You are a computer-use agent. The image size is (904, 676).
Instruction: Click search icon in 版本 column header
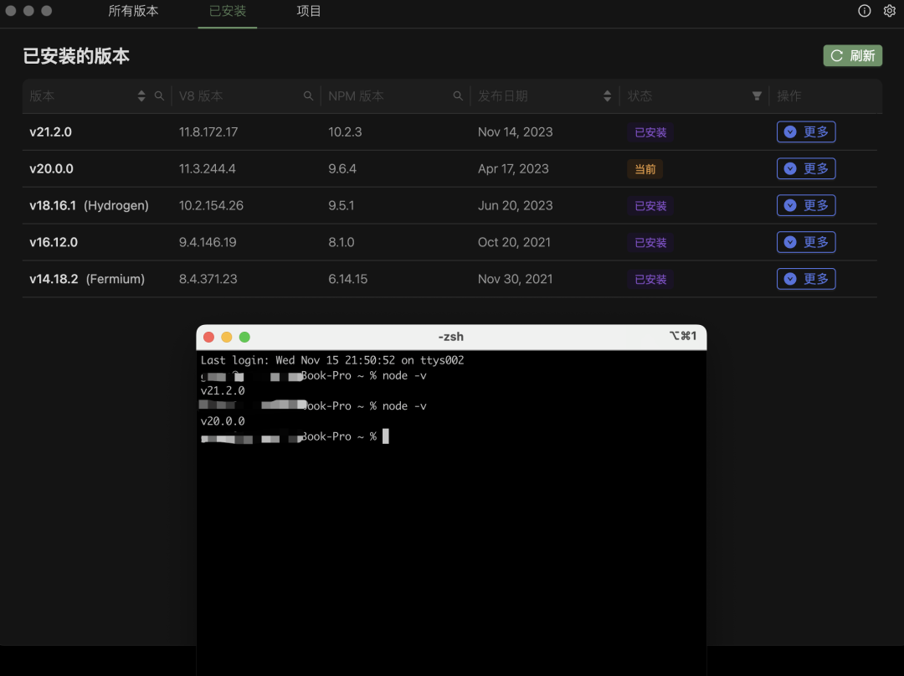click(x=160, y=96)
